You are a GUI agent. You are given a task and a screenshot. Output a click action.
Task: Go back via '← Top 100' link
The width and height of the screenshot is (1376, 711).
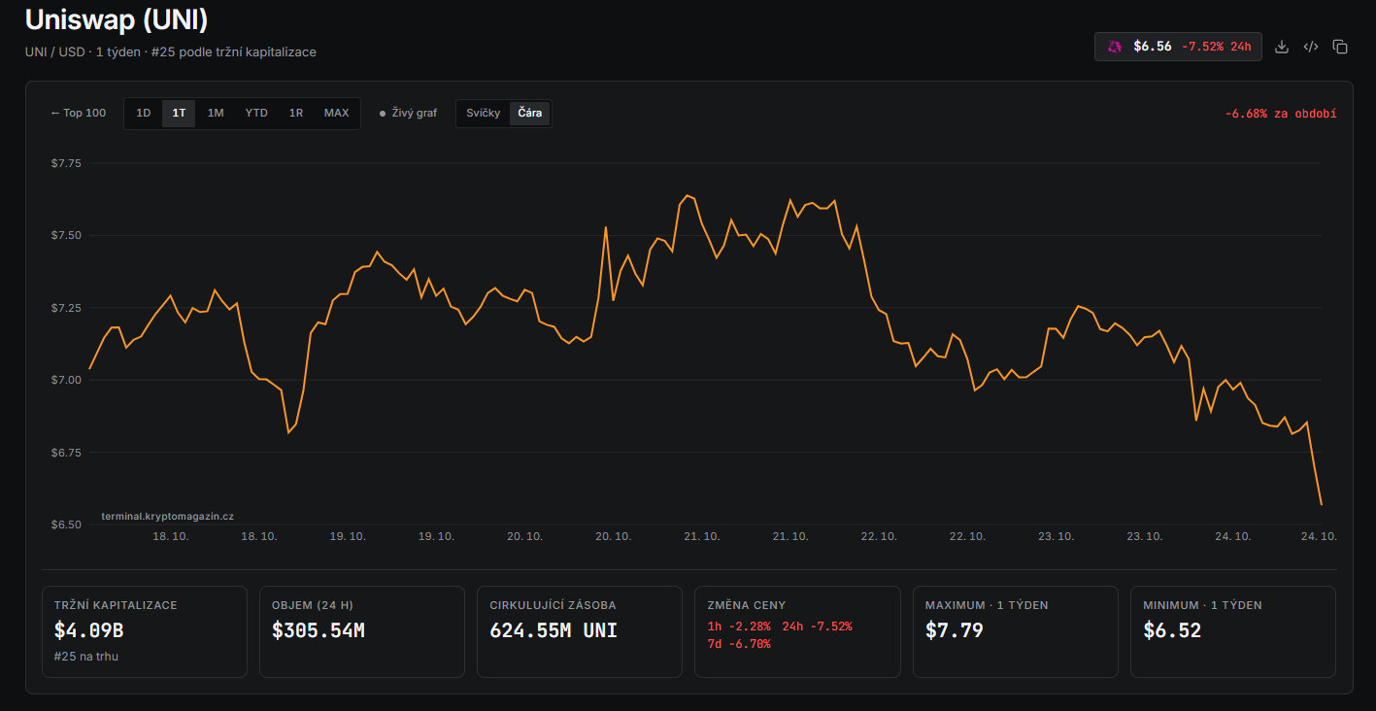pyautogui.click(x=79, y=114)
